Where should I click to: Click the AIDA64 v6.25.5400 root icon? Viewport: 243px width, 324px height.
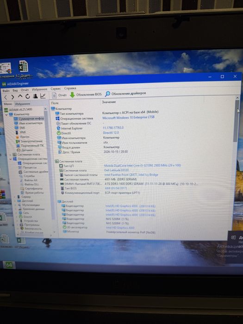6,110
